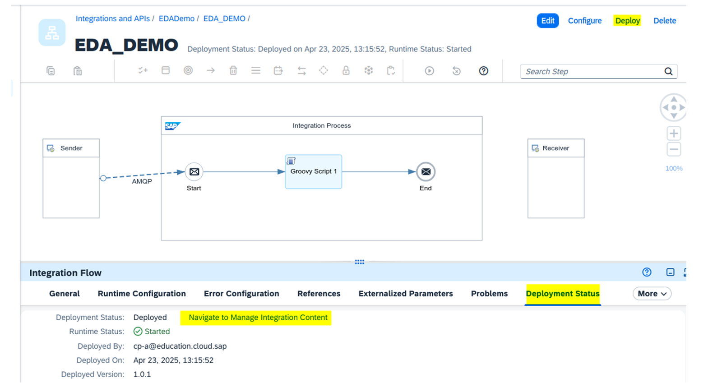Click the window-pane toolbar icon
Screen dimensions: 722x387
166,70
